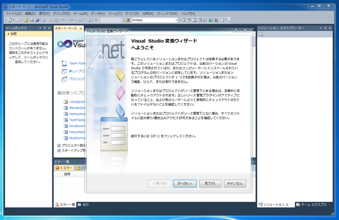
Task: Click the Undo arrow icon
Action: click(63, 20)
